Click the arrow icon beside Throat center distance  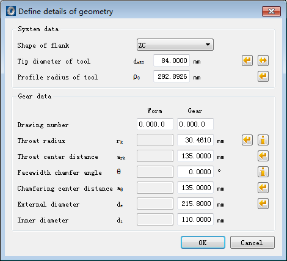click(263, 156)
